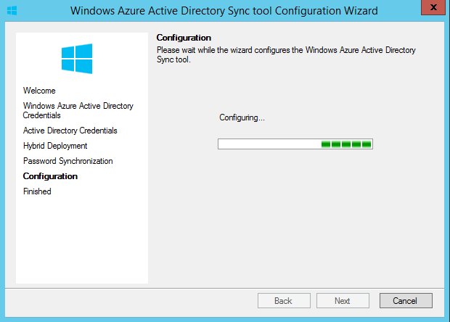Screen dimensions: 450x322
Task: Click the Configuring... status text
Action: (242, 117)
